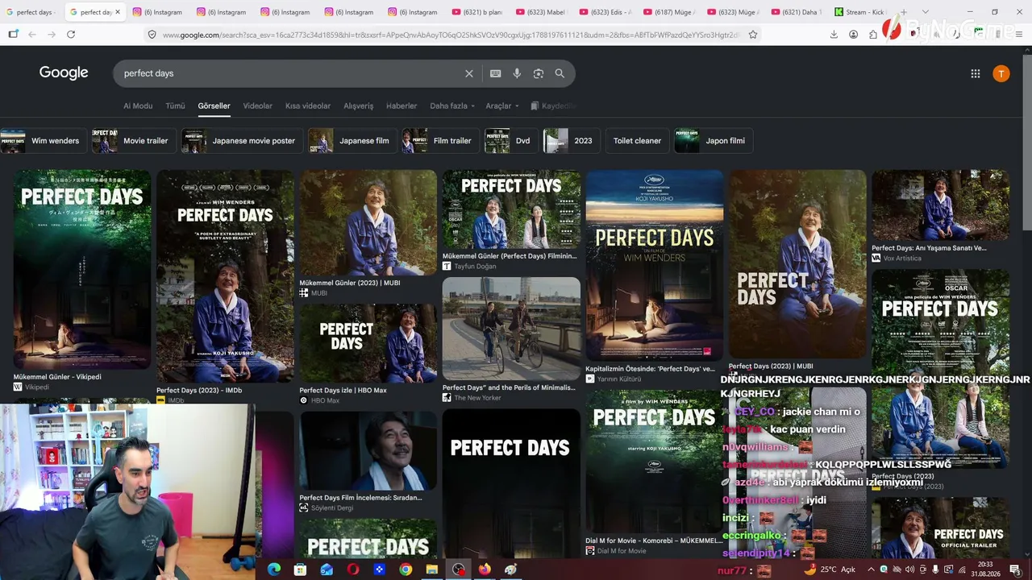The height and width of the screenshot is (580, 1032).
Task: Bookmark this page with the star icon
Action: tap(753, 35)
